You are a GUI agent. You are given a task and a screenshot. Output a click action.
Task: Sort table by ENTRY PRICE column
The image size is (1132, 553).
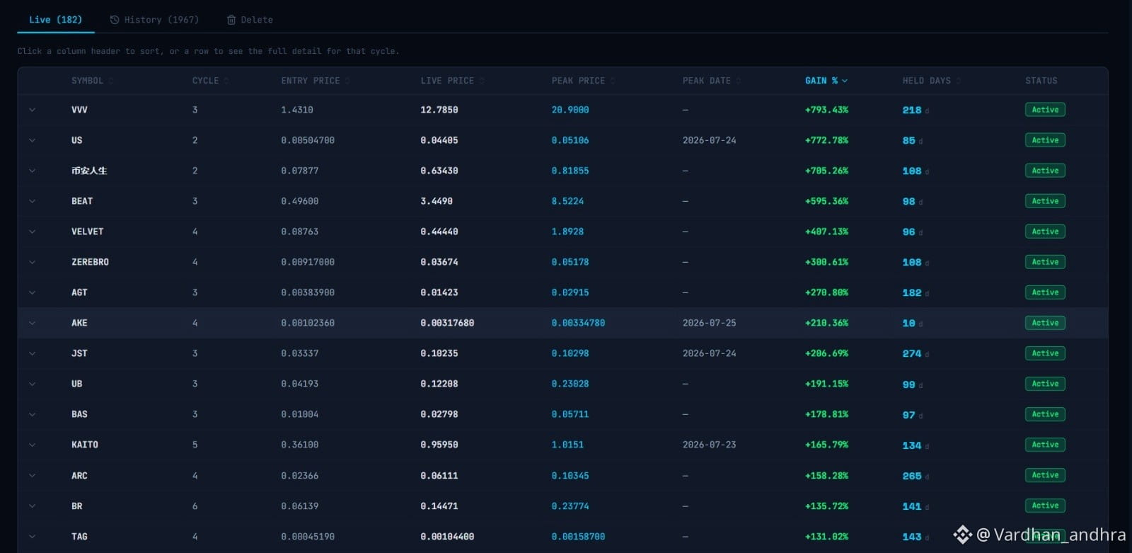click(x=316, y=81)
